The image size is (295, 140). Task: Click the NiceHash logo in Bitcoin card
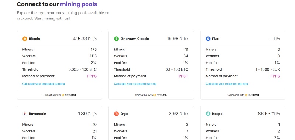click(69, 95)
